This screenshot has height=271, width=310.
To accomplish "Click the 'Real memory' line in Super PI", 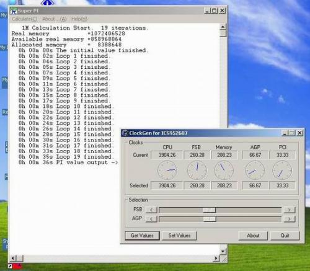I will pyautogui.click(x=68, y=33).
